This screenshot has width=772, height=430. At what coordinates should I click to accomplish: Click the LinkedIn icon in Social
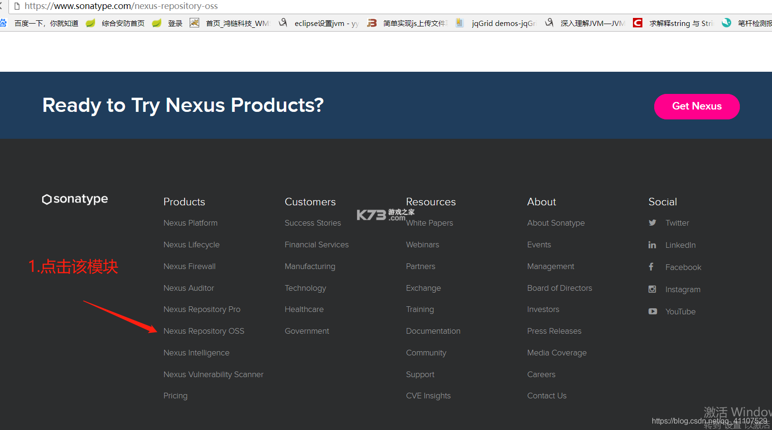(652, 245)
